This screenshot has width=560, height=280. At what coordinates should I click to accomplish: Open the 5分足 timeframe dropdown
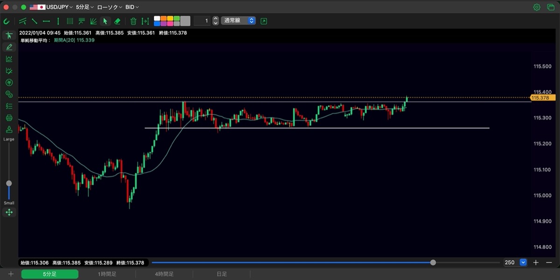pyautogui.click(x=85, y=7)
